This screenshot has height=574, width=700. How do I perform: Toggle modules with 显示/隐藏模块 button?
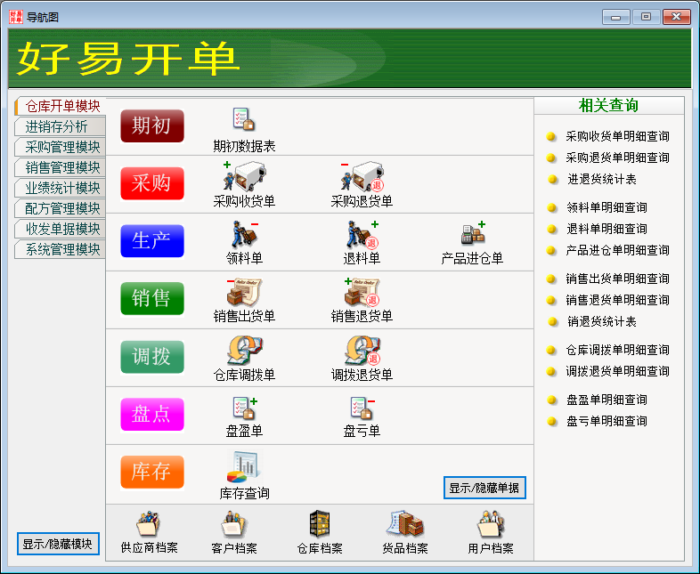(x=58, y=544)
